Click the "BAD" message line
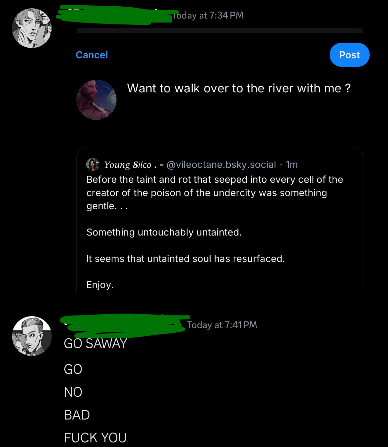This screenshot has height=447, width=388. [77, 415]
